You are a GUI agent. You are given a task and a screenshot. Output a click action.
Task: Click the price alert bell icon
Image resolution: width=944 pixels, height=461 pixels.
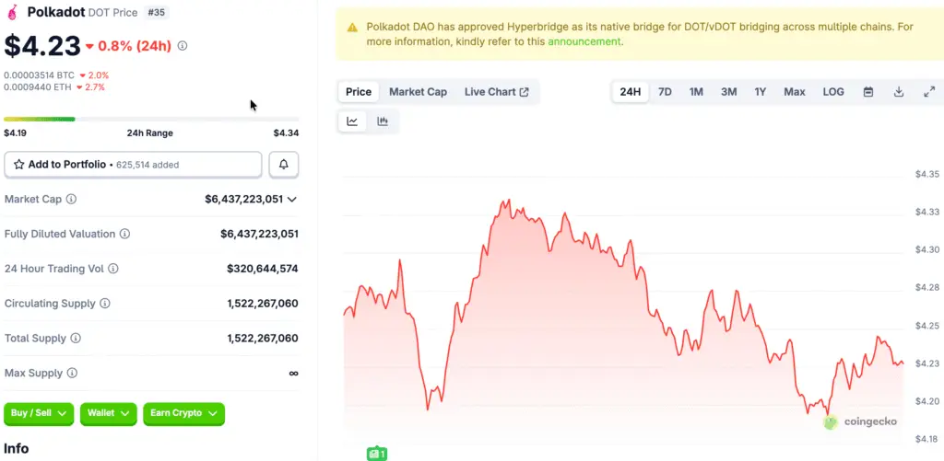[x=284, y=165]
